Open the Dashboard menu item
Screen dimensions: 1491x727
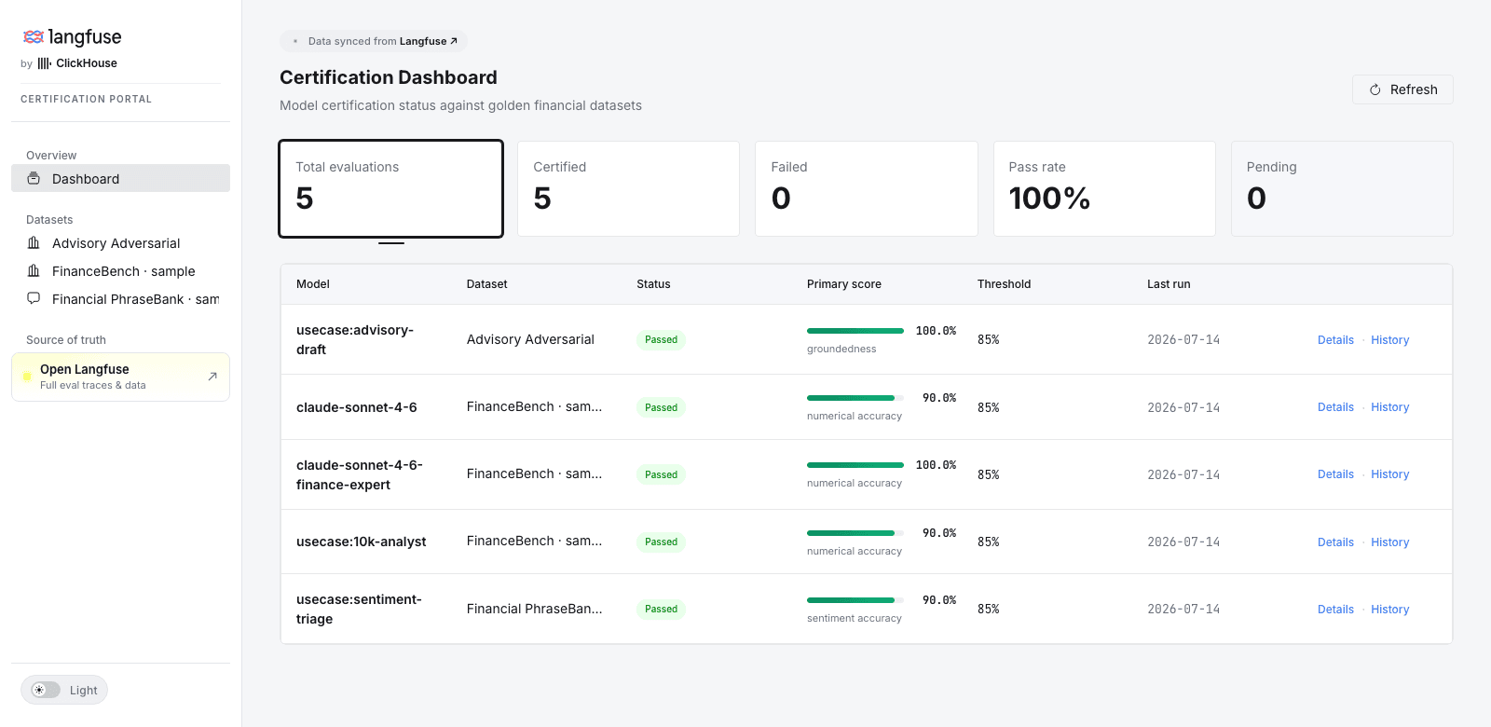coord(120,178)
